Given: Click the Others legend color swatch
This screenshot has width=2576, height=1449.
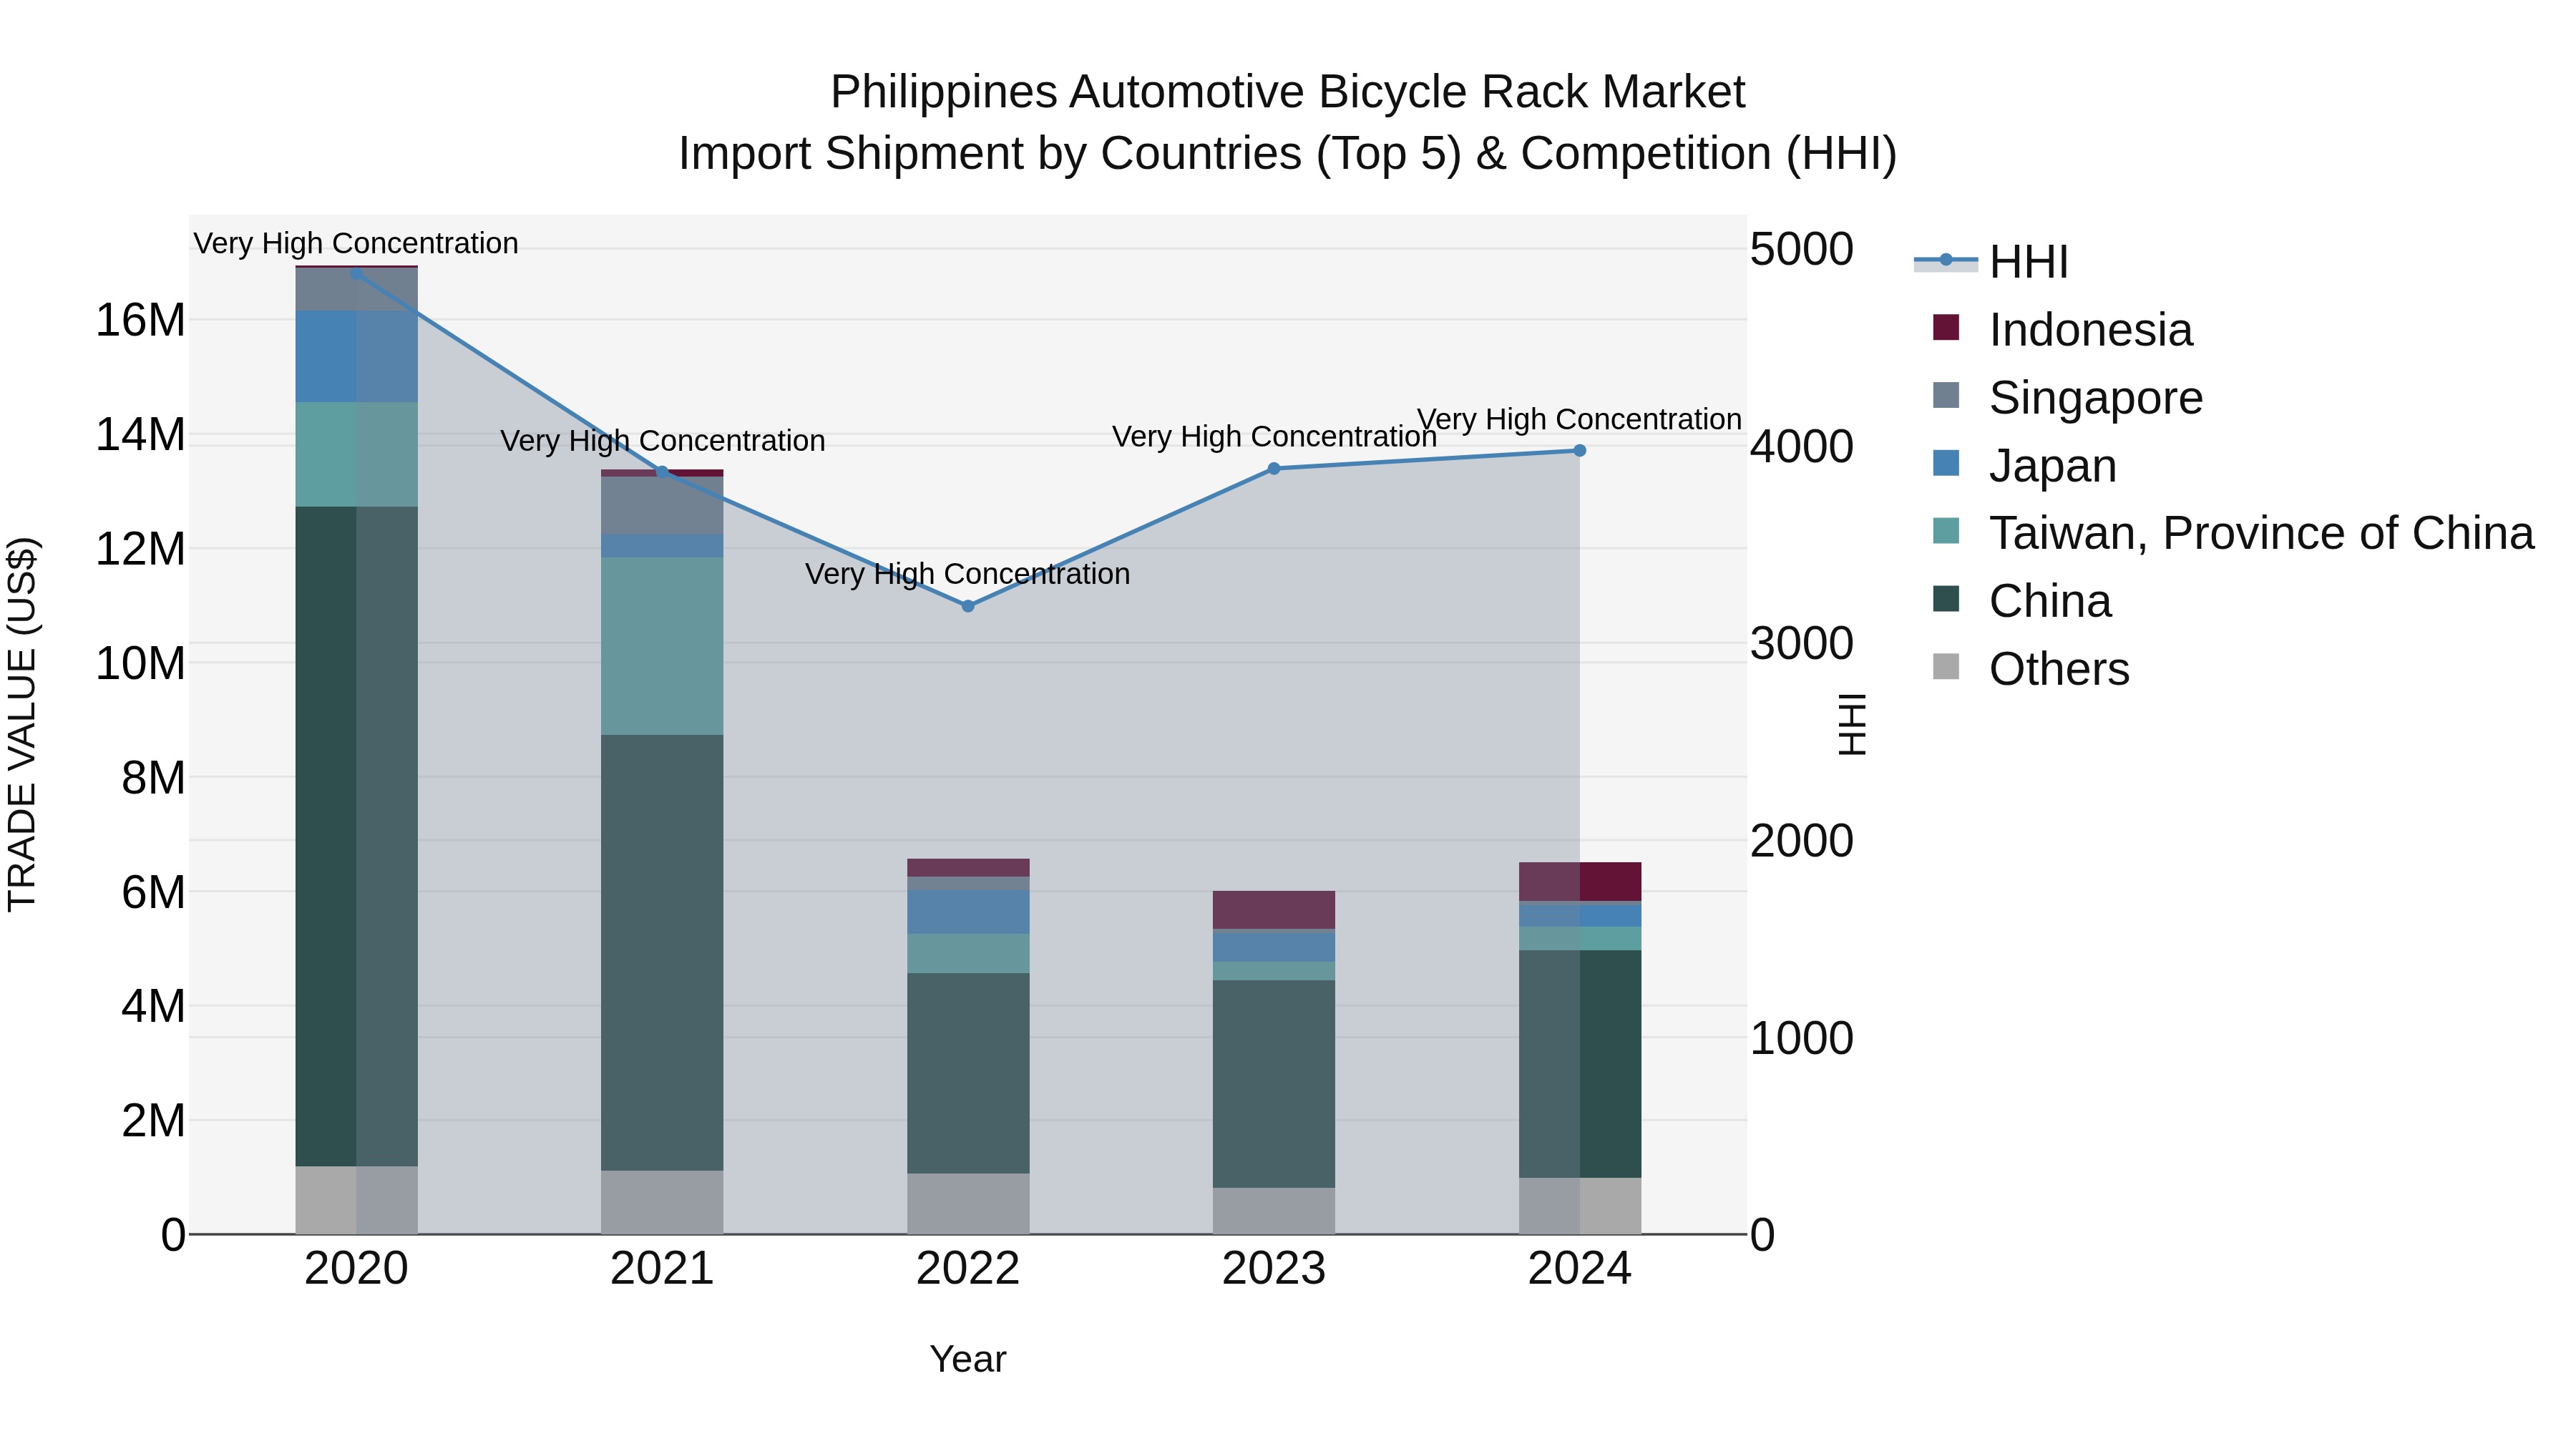Looking at the screenshot, I should point(1946,666).
